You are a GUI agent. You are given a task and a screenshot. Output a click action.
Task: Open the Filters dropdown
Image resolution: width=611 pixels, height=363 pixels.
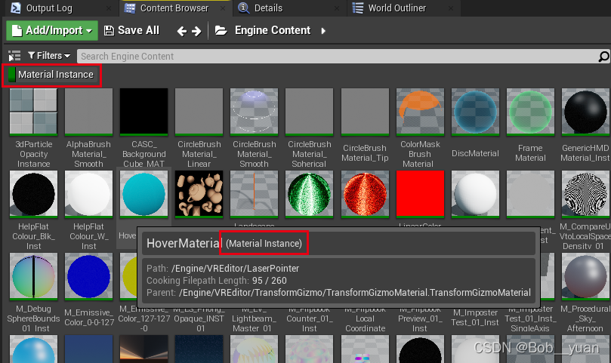tap(49, 56)
